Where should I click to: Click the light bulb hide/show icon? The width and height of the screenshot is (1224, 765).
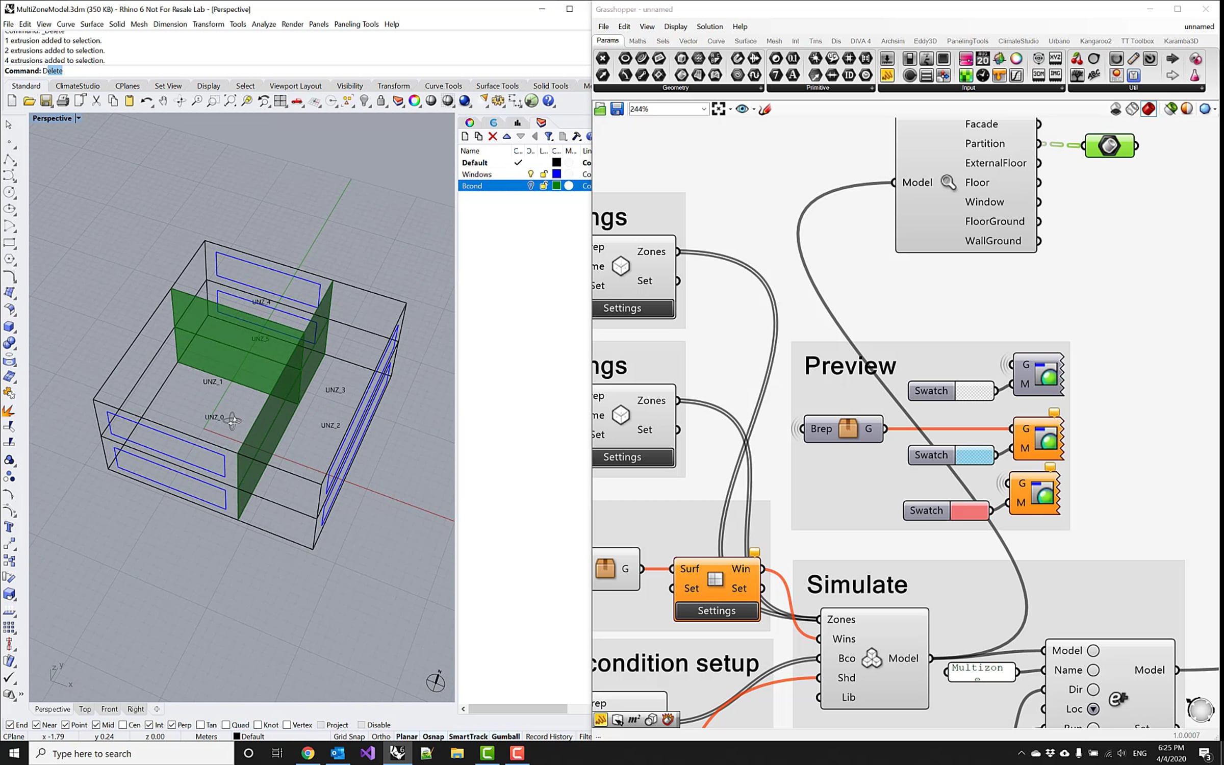[x=364, y=101]
